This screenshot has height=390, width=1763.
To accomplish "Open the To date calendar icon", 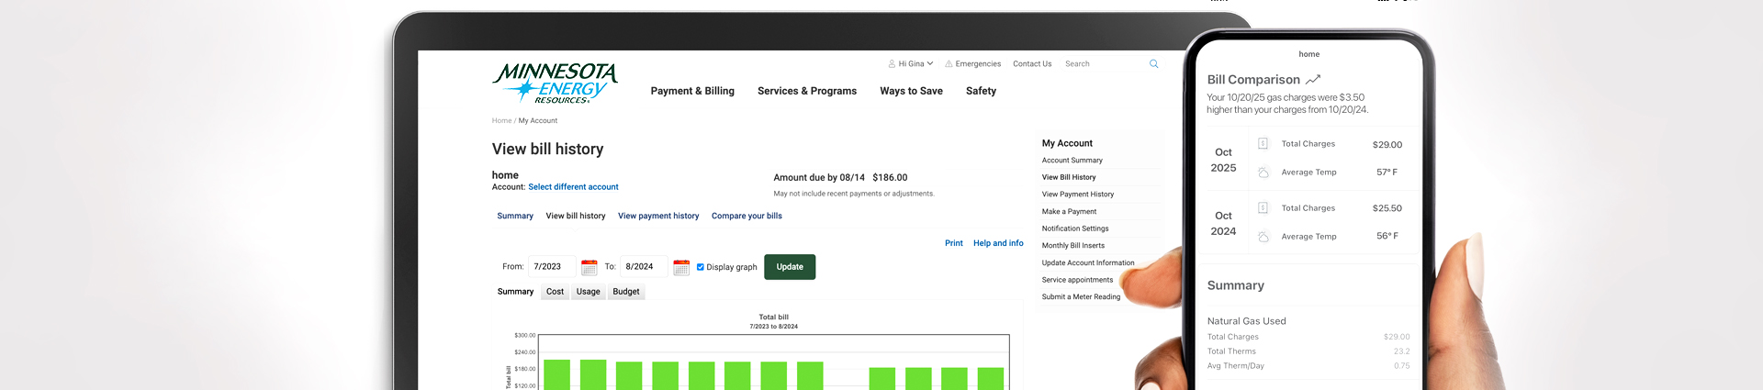I will pyautogui.click(x=681, y=267).
